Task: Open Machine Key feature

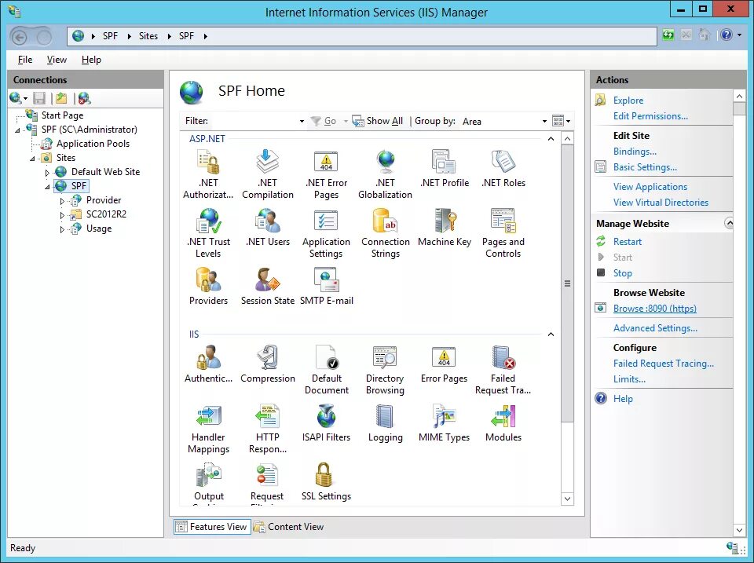Action: [x=445, y=227]
